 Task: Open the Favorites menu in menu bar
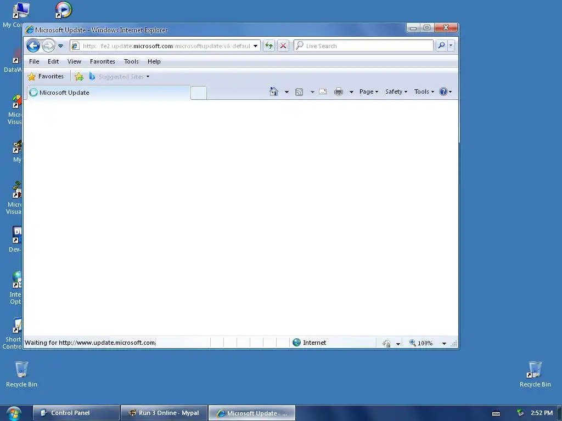[103, 61]
